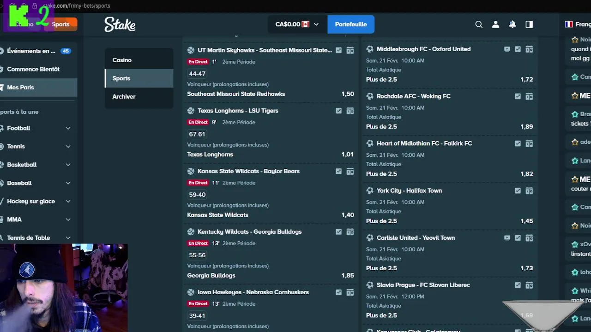Expand the Baseball sports category
Image resolution: width=591 pixels, height=332 pixels.
[x=68, y=183]
